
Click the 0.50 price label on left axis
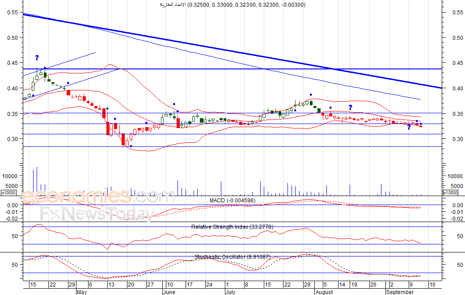tap(13, 38)
